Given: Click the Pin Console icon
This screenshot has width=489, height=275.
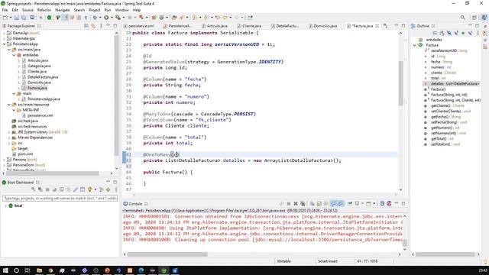Looking at the screenshot, I should coord(350,204).
